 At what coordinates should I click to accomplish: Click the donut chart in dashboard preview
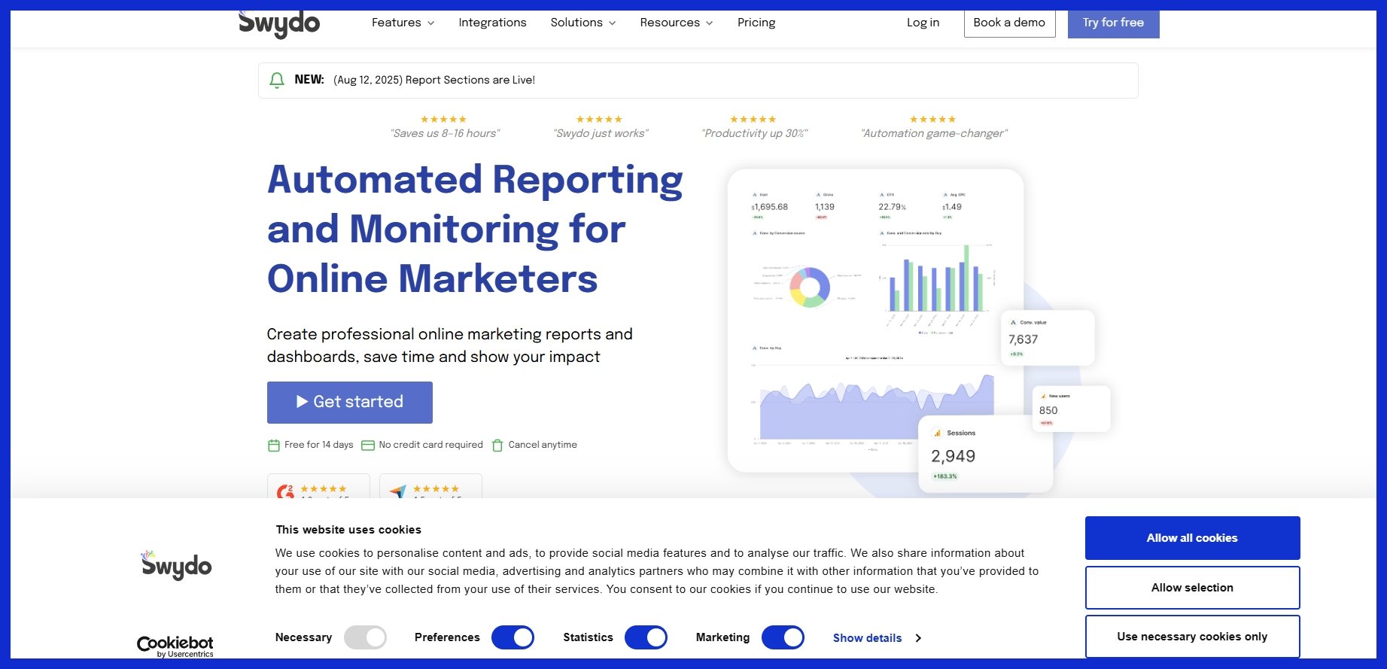[810, 287]
